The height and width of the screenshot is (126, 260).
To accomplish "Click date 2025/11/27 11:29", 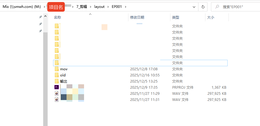I will pyautogui.click(x=145, y=94).
